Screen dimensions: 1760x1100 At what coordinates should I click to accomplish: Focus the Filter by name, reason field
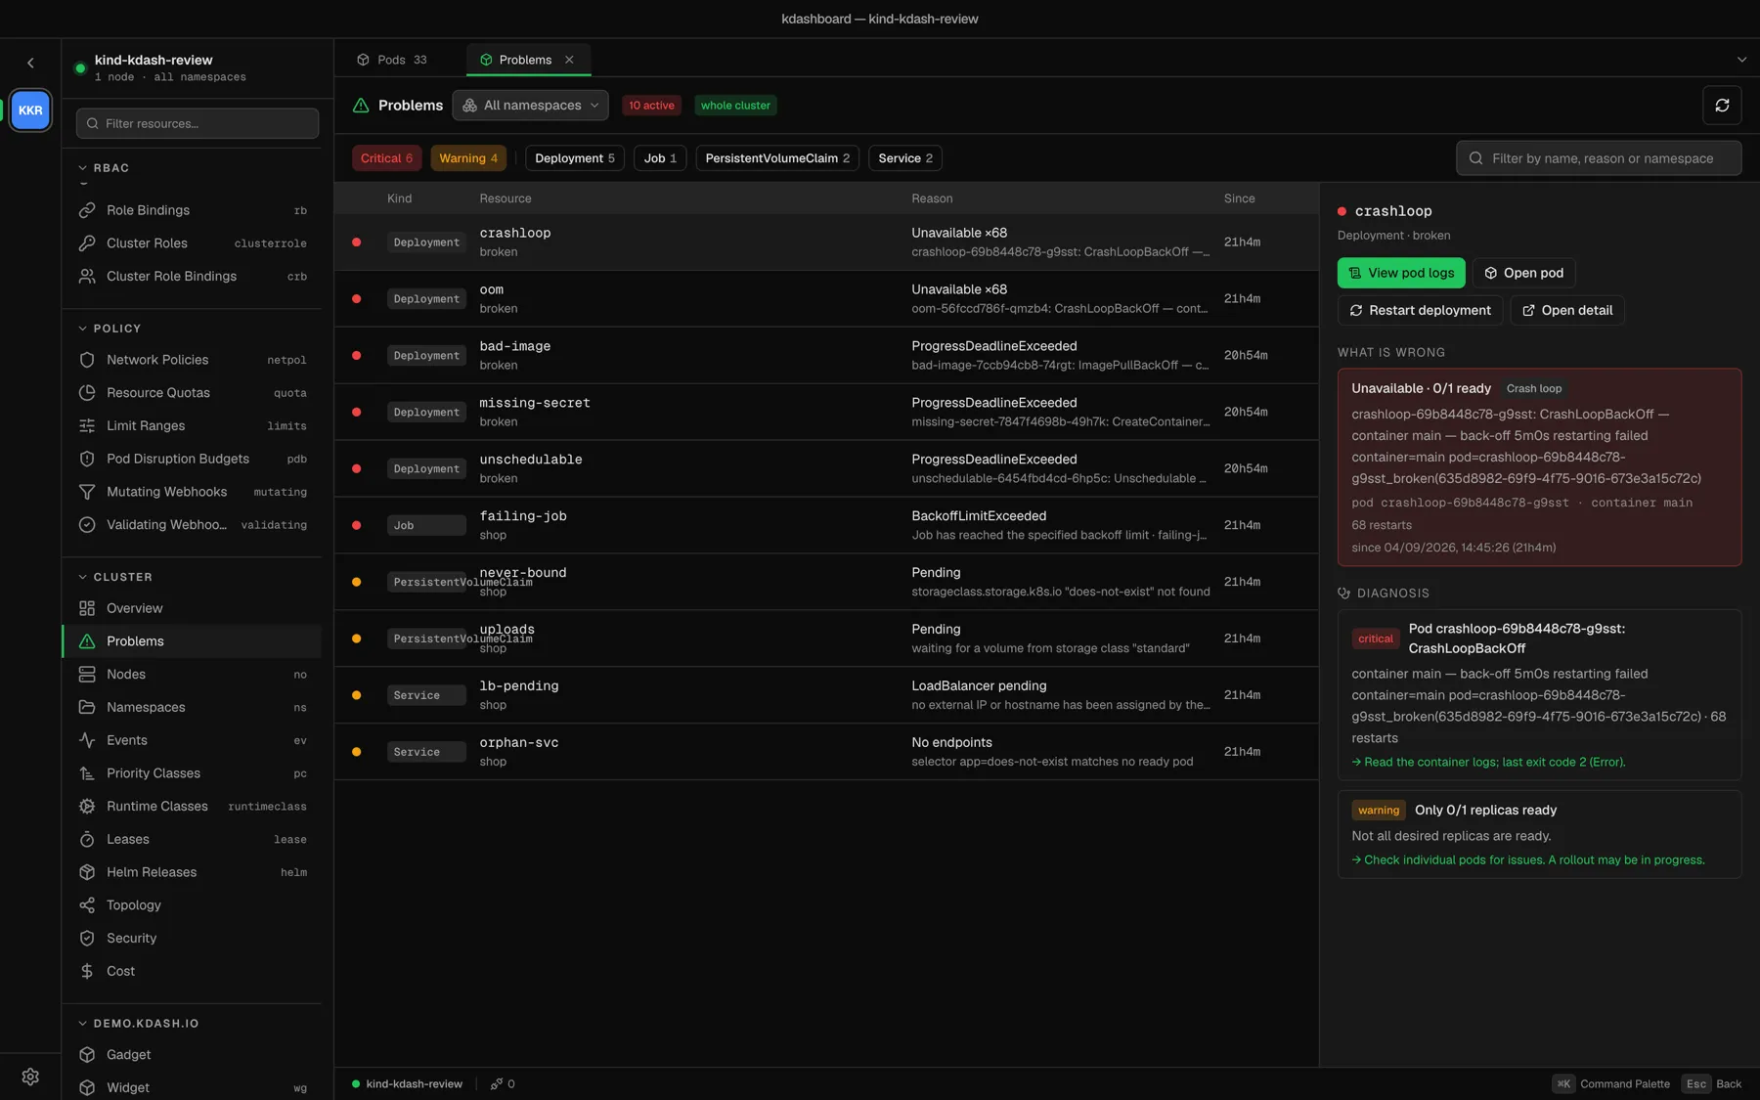[x=1599, y=158]
